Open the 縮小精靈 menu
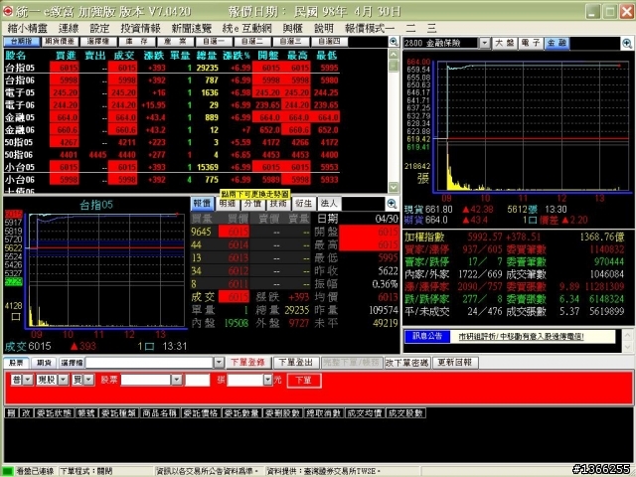Screen dimensions: 636x477 pyautogui.click(x=28, y=28)
